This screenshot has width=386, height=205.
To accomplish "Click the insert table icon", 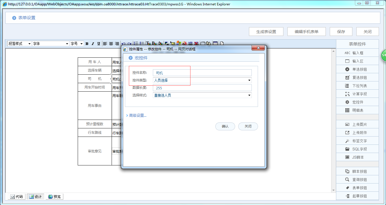I will [215, 44].
